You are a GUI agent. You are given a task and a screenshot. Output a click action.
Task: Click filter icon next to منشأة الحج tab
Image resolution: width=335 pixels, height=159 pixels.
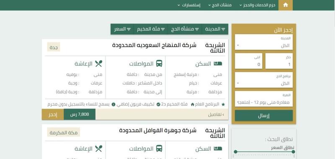pos(197,29)
